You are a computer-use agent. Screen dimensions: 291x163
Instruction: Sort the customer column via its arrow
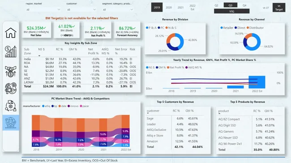click(148, 113)
